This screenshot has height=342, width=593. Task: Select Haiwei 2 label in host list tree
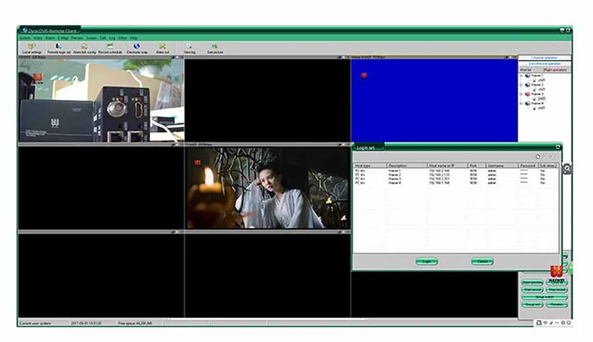point(537,85)
